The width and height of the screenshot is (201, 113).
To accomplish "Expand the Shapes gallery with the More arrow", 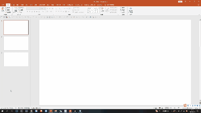I will pos(99,12).
